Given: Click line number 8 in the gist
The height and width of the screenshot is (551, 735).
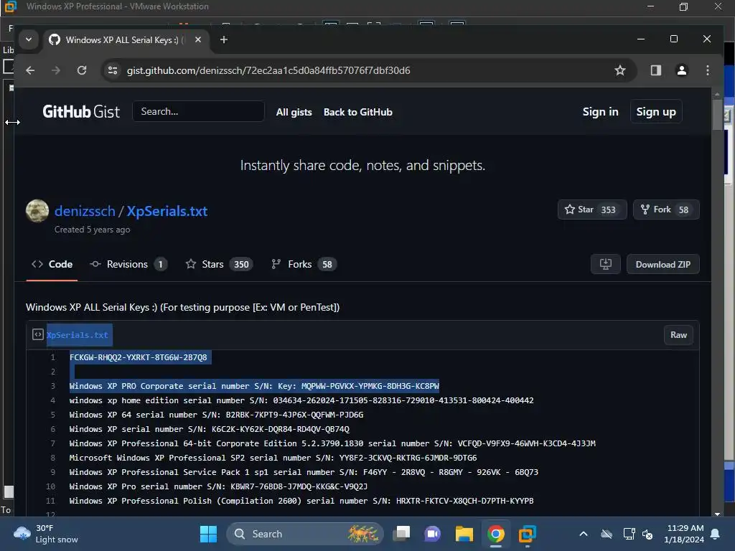Looking at the screenshot, I should [x=53, y=458].
